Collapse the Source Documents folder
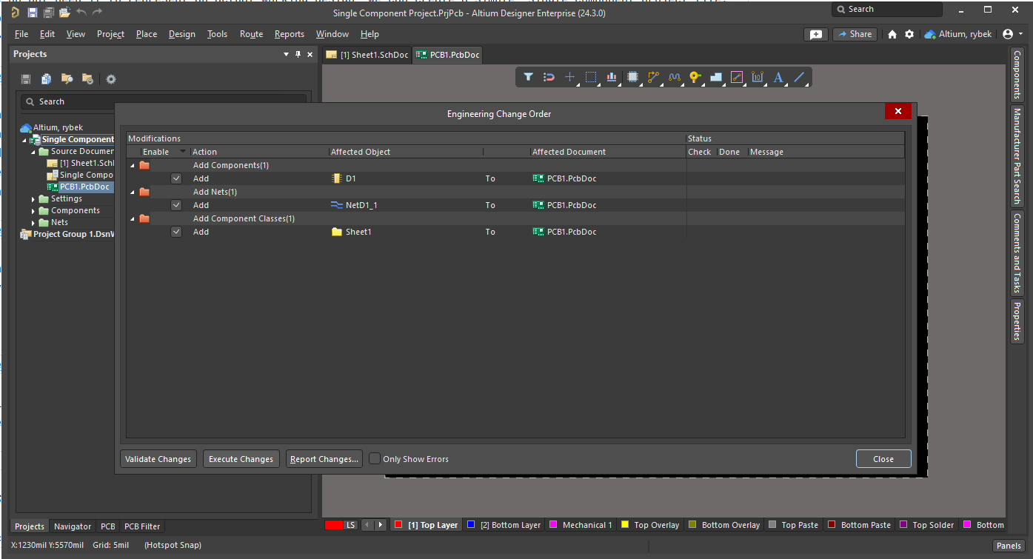 34,152
